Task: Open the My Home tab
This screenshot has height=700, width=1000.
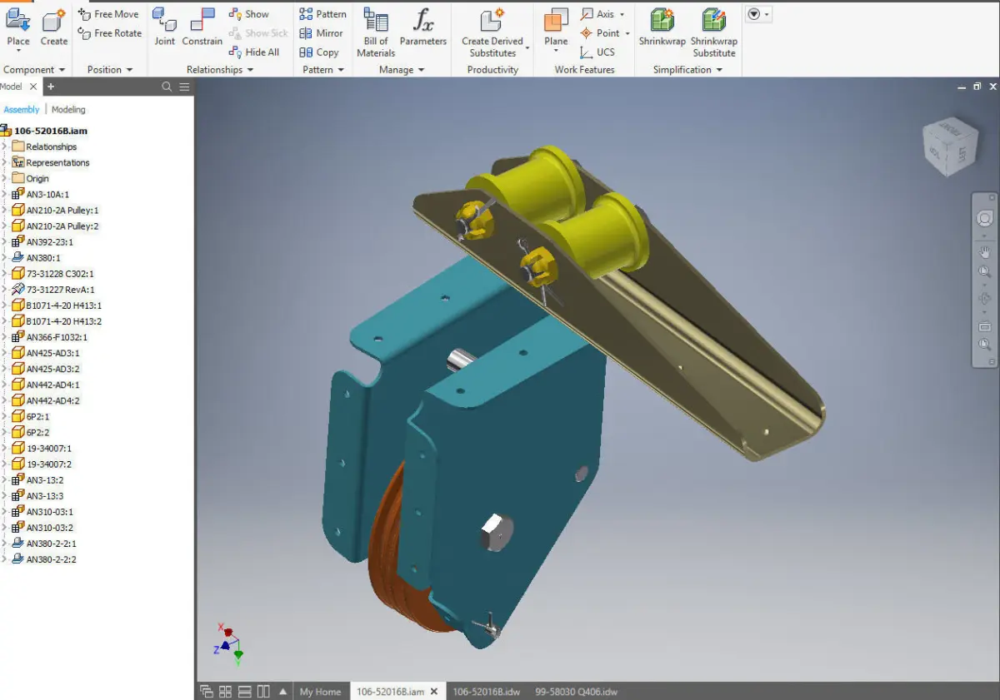Action: (x=320, y=692)
